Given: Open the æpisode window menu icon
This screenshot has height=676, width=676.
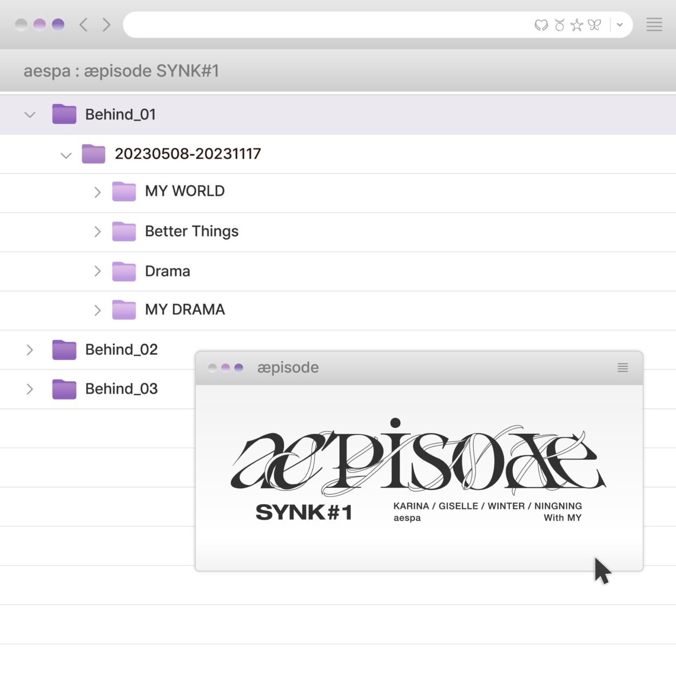Looking at the screenshot, I should (x=622, y=368).
